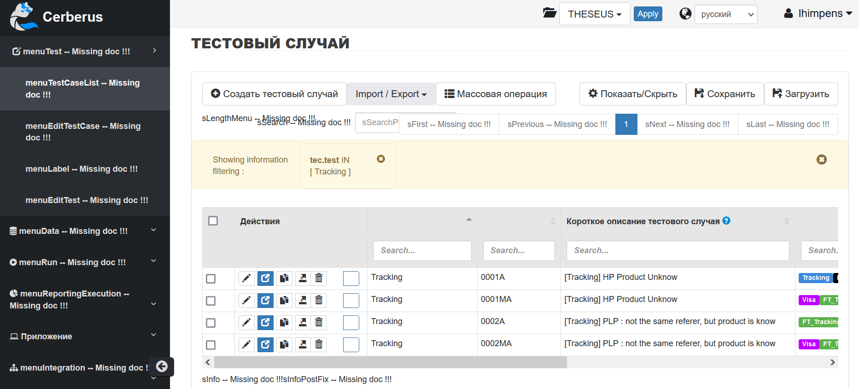Delete test case 0002MA with the trash icon
This screenshot has height=389, width=859.
(319, 344)
